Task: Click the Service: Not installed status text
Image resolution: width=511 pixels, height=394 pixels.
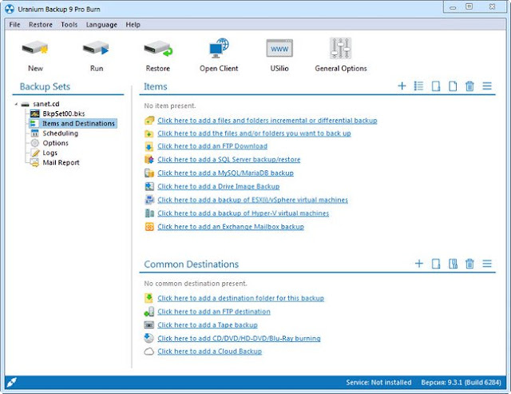Action: tap(378, 382)
